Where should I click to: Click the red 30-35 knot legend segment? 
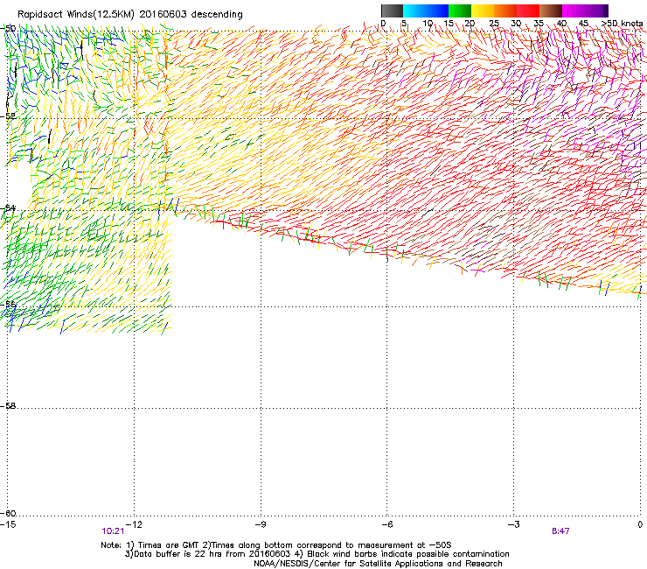click(x=528, y=11)
